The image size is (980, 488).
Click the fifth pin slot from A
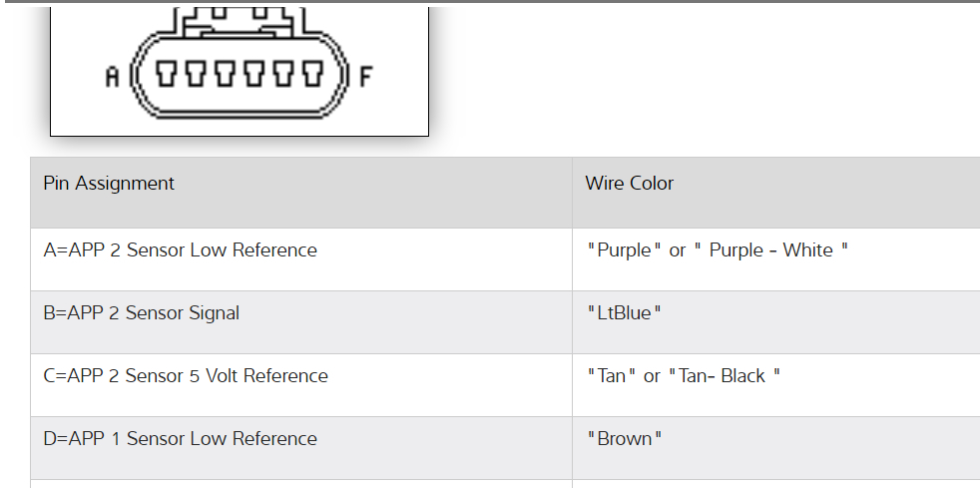(x=283, y=74)
